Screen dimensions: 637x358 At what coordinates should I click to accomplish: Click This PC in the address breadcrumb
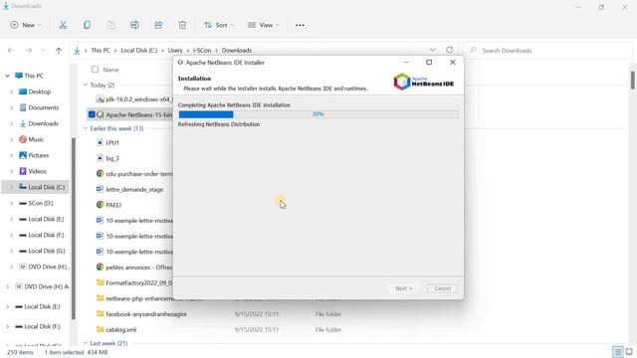(101, 51)
